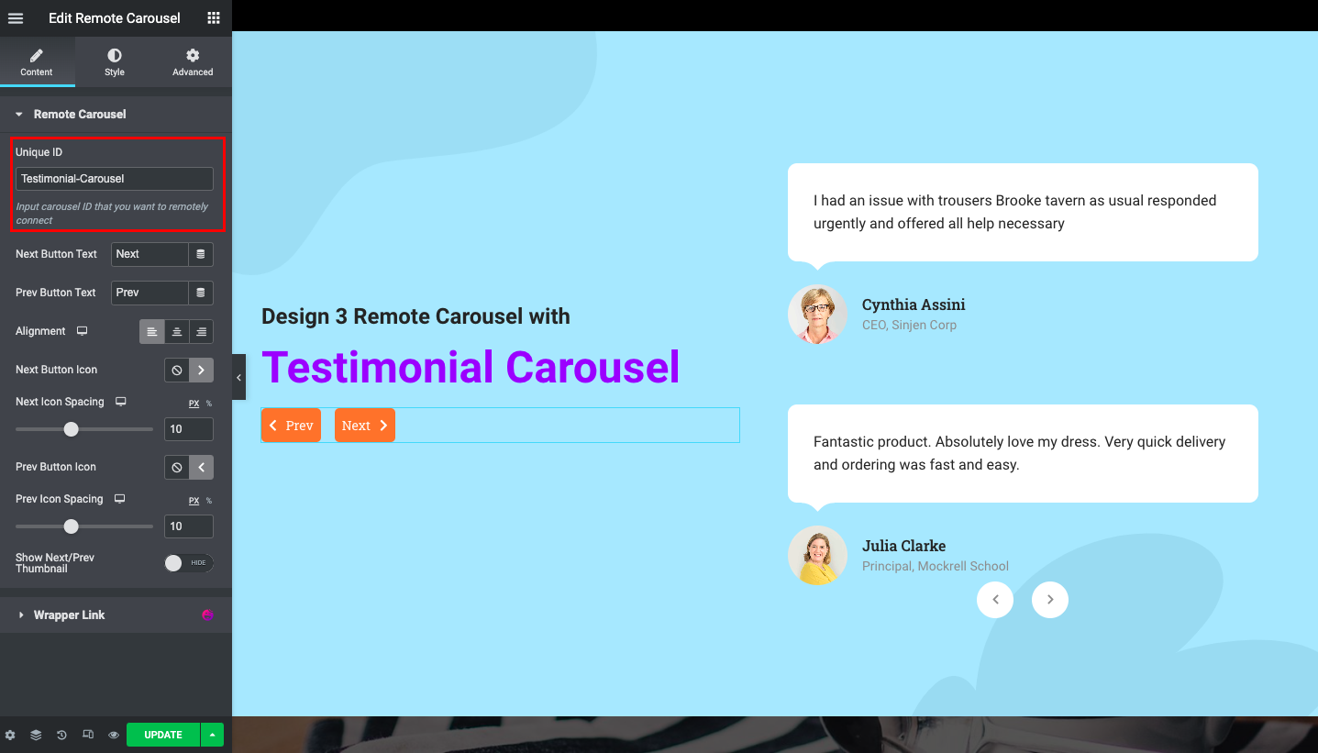1318x753 pixels.
Task: Open page Settings via gear icon
Action: [x=11, y=734]
